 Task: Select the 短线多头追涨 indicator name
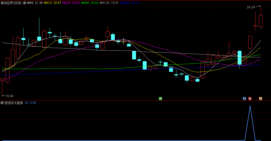[14, 103]
